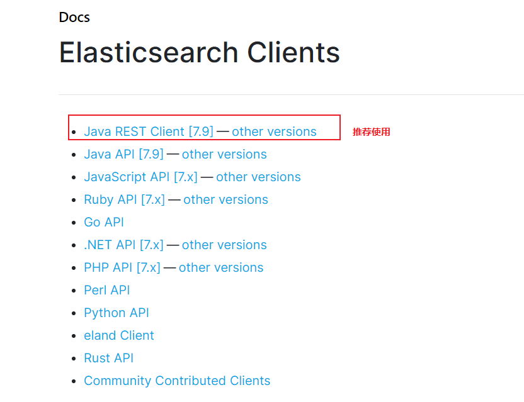Viewport: 524px width, 402px height.
Task: Click the Elasticsearch Clients page title
Action: (200, 52)
